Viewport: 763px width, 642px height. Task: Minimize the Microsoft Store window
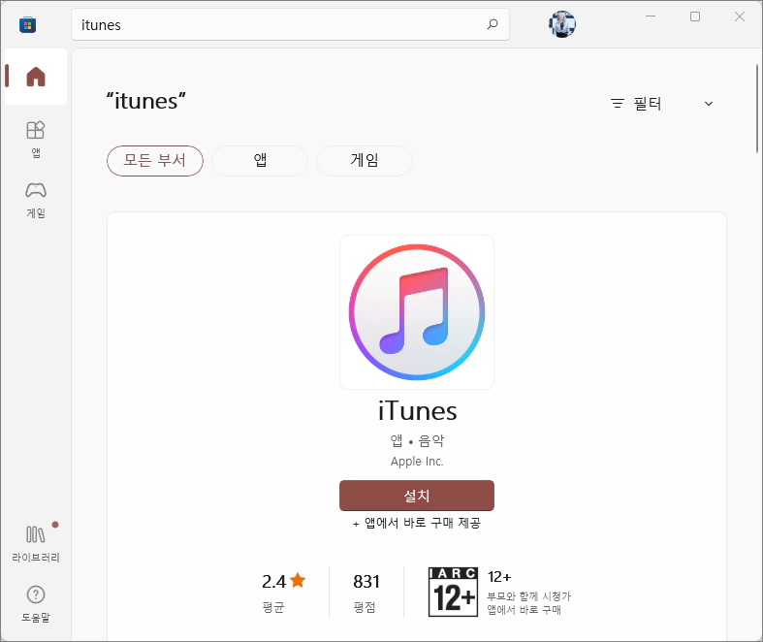[651, 16]
